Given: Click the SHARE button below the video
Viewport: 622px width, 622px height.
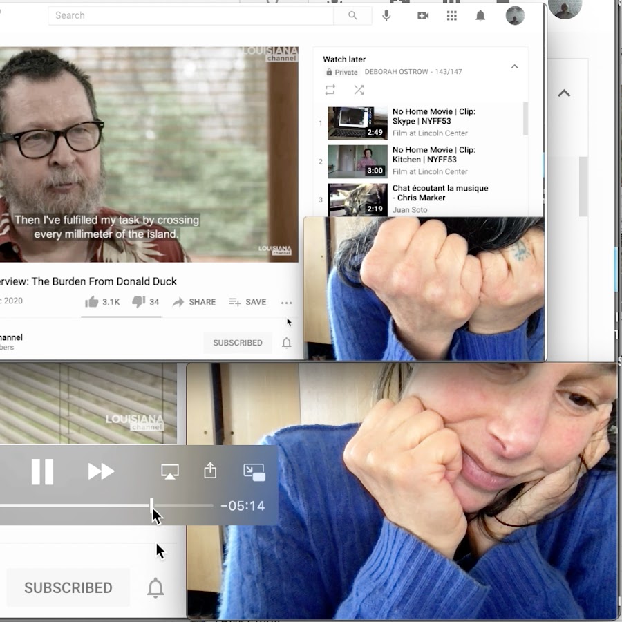Looking at the screenshot, I should point(194,302).
